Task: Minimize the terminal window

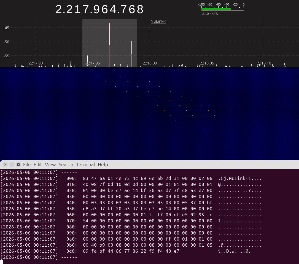Action: pos(12,165)
